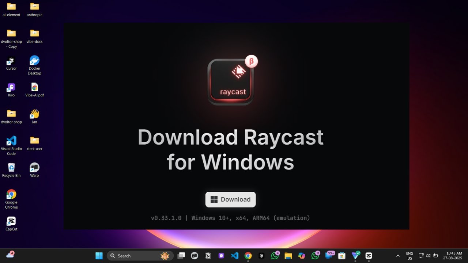Open volume control in system tray

[x=428, y=256]
